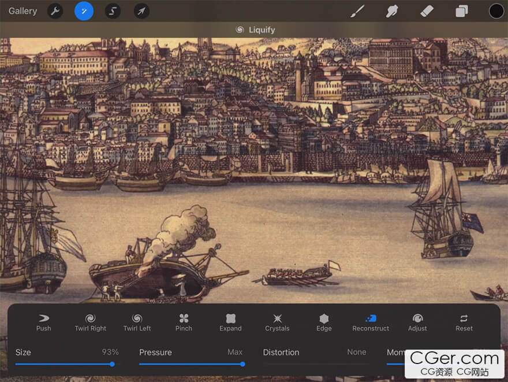Pick the Eraser tool

point(427,11)
